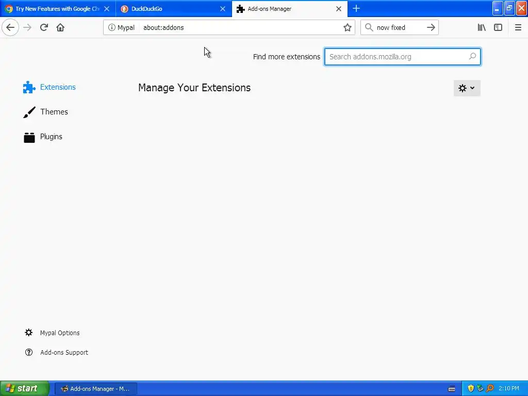The height and width of the screenshot is (396, 528).
Task: Click the tray icon next to the shield
Action: (480, 389)
